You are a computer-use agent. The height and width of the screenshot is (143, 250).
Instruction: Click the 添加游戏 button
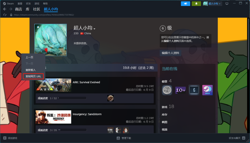click(10, 138)
